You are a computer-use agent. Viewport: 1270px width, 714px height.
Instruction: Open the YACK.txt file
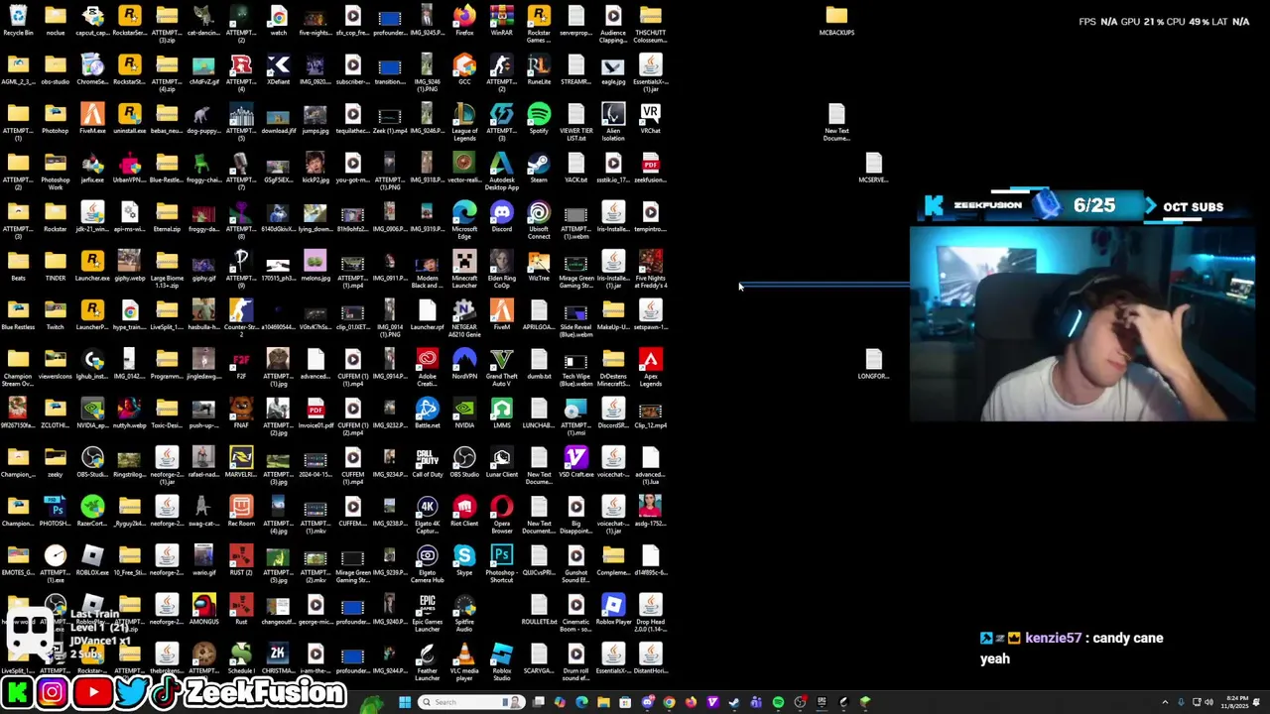coord(576,168)
